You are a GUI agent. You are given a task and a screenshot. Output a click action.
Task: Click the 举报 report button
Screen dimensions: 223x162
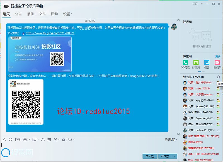pos(195,4)
